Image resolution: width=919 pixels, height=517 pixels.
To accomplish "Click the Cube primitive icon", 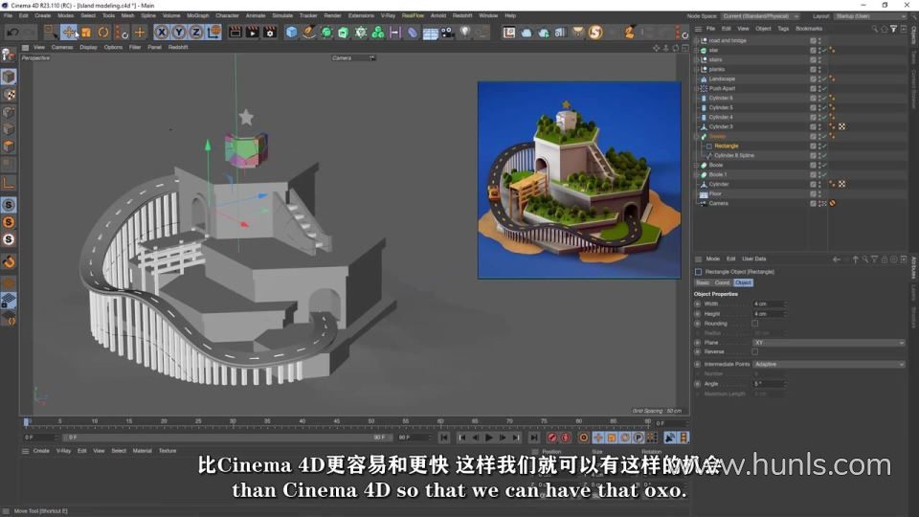I will pos(291,33).
